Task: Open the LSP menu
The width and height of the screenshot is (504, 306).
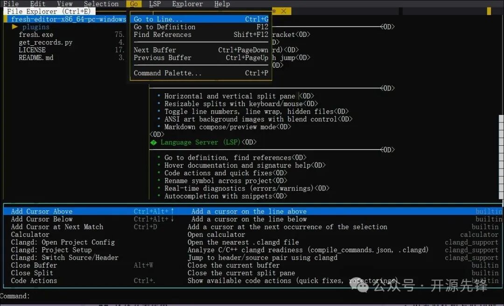Action: (155, 4)
